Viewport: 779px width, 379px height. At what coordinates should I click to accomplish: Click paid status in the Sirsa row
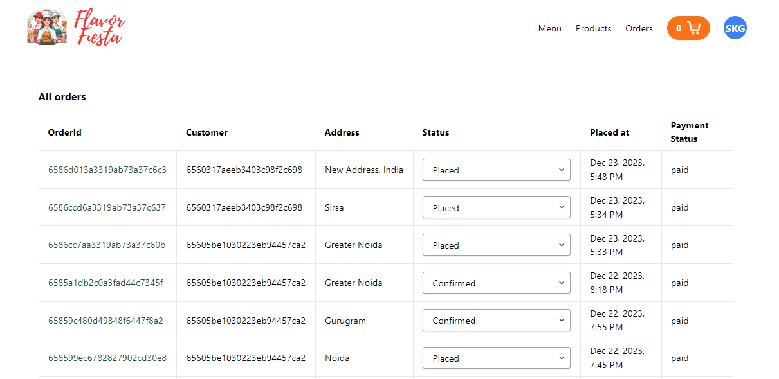680,207
